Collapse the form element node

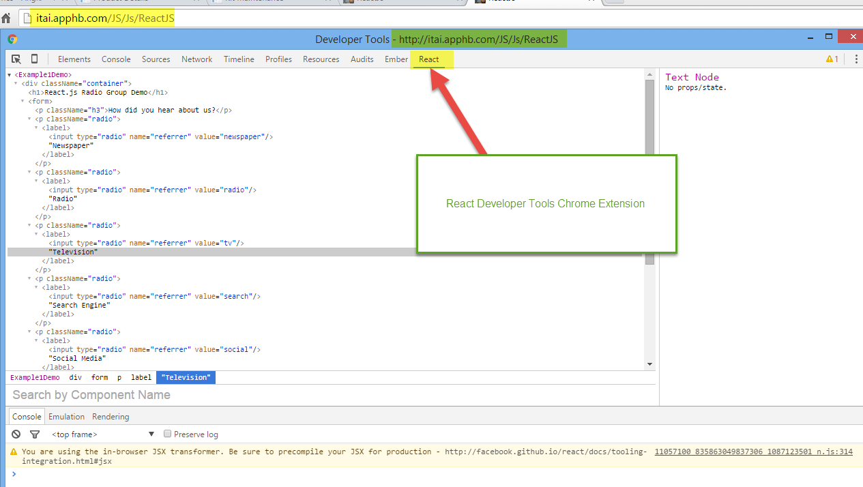tap(23, 102)
